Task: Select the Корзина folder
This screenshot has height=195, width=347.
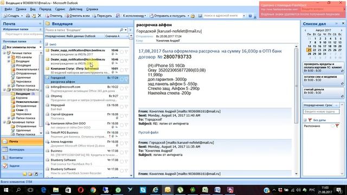Action: [x=22, y=97]
